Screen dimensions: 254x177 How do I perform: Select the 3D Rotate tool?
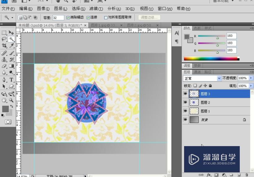tap(4, 94)
